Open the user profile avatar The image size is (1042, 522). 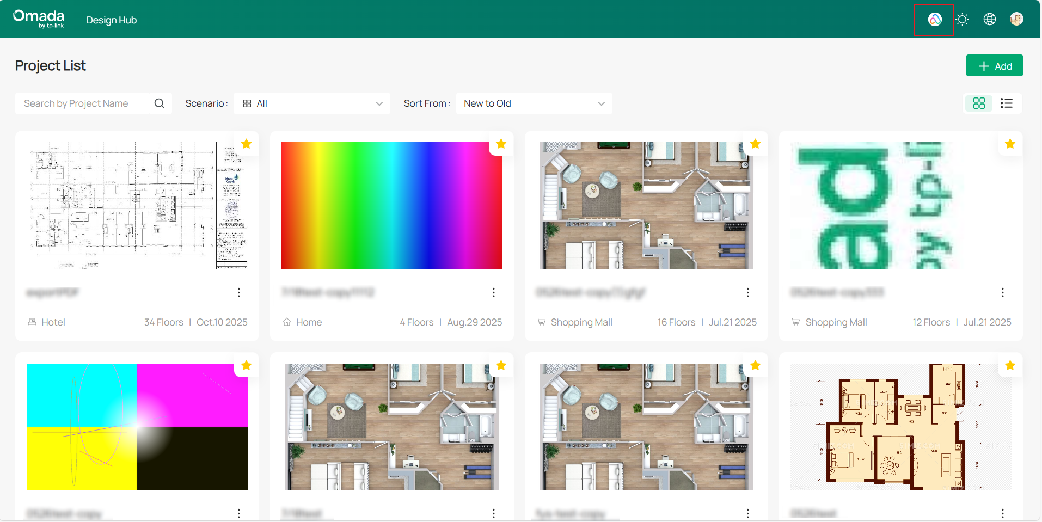point(1016,20)
